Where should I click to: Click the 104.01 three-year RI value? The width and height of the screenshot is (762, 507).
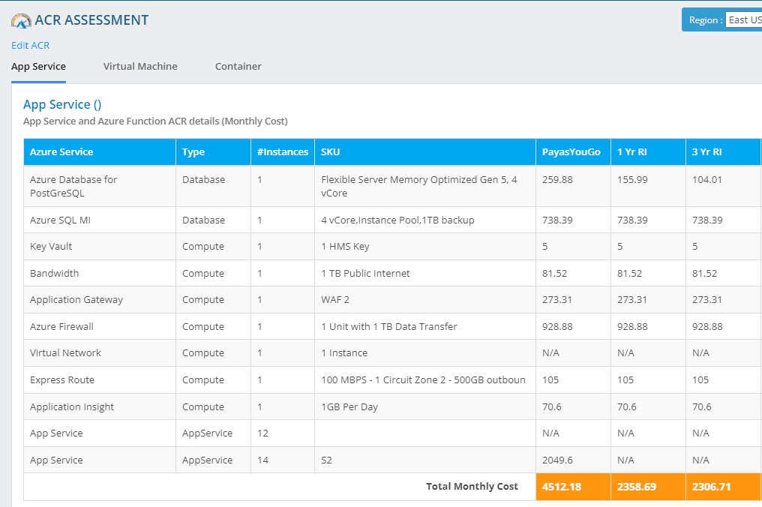pos(707,180)
